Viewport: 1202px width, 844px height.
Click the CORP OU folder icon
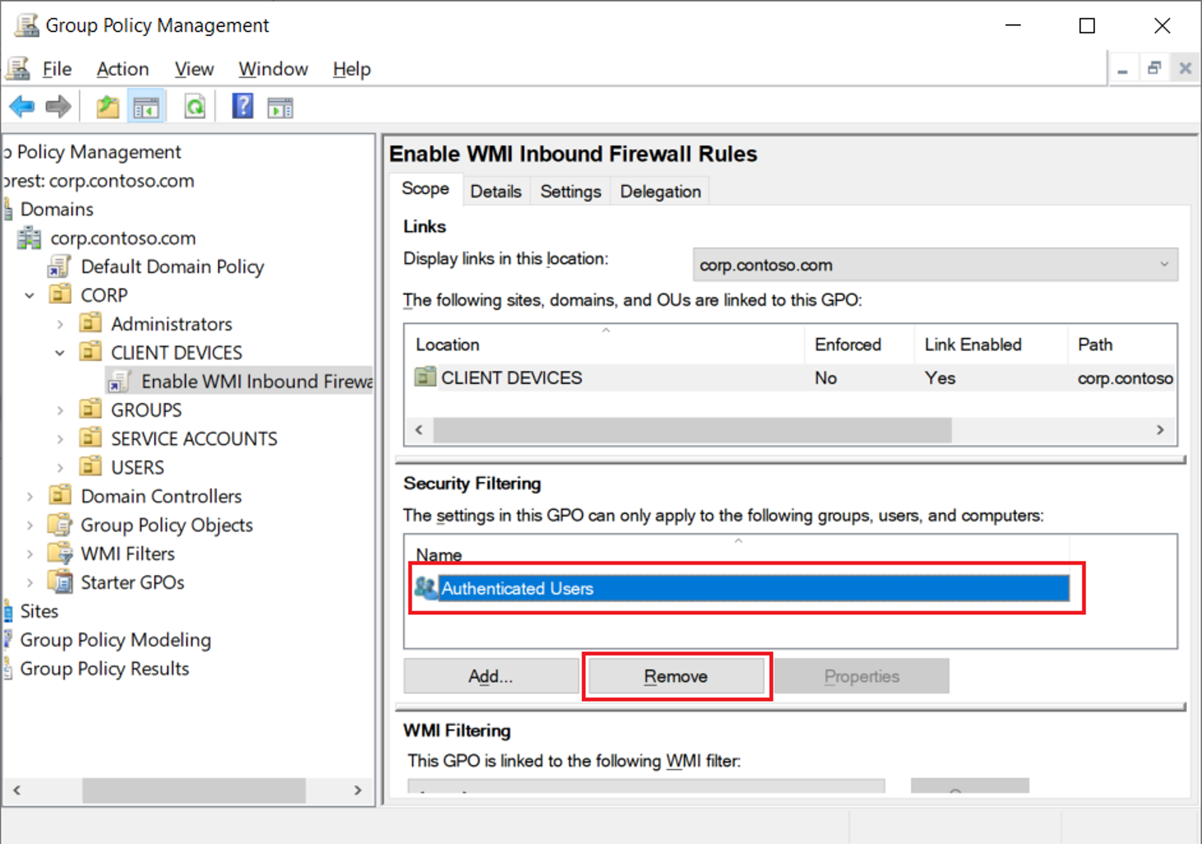(60, 294)
